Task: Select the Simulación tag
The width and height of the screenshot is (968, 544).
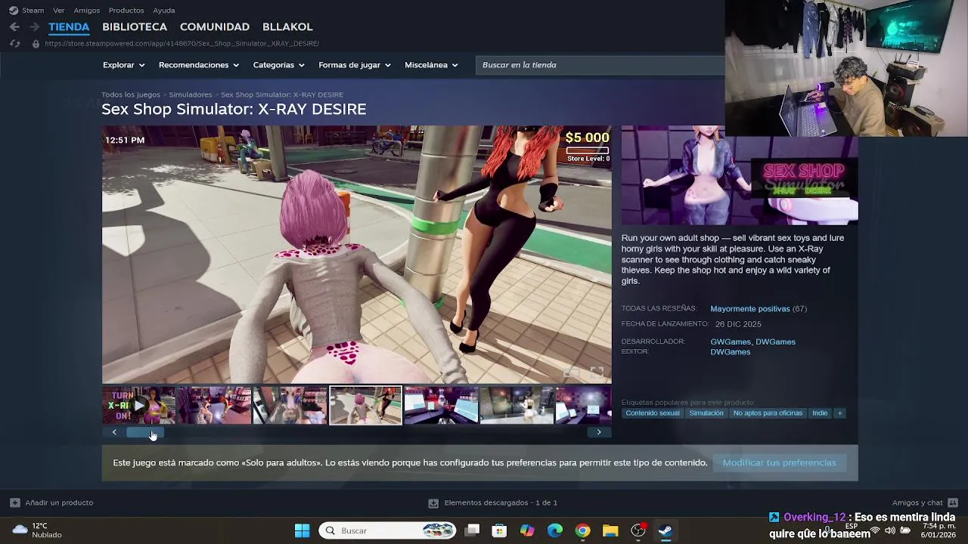Action: coord(706,413)
